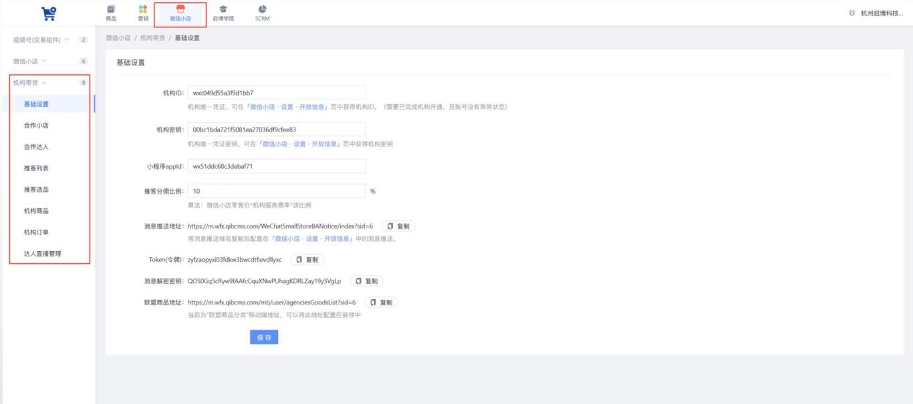Screen dimensions: 913x404
Task: Copy the 消息解密密钥 value
Action: [x=366, y=281]
